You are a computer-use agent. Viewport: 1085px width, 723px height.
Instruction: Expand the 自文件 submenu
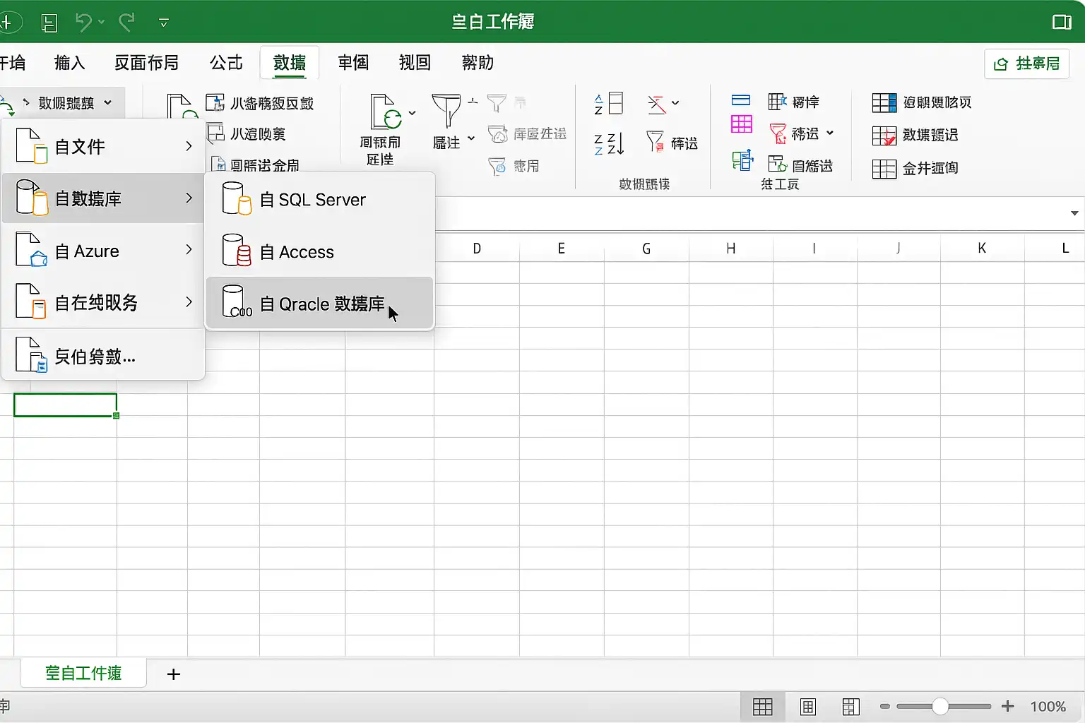pyautogui.click(x=103, y=146)
